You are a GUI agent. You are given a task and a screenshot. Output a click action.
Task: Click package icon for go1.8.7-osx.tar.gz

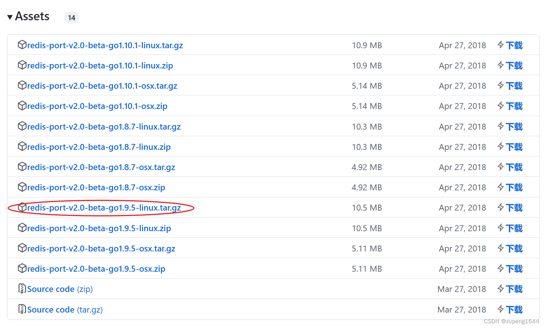tap(22, 167)
